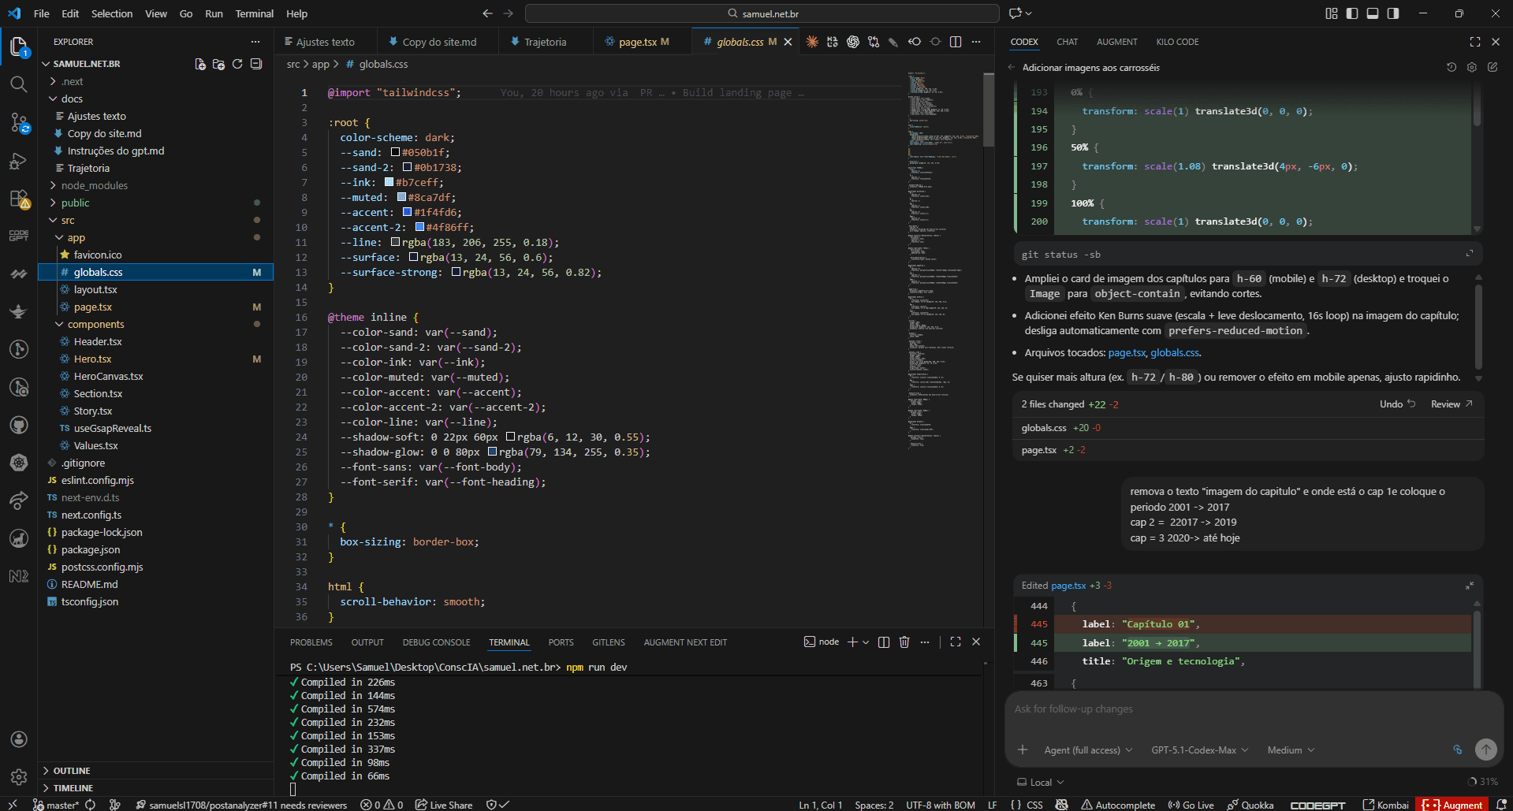This screenshot has height=811, width=1513.
Task: Toggle the primary side bar layout
Action: tap(1352, 13)
